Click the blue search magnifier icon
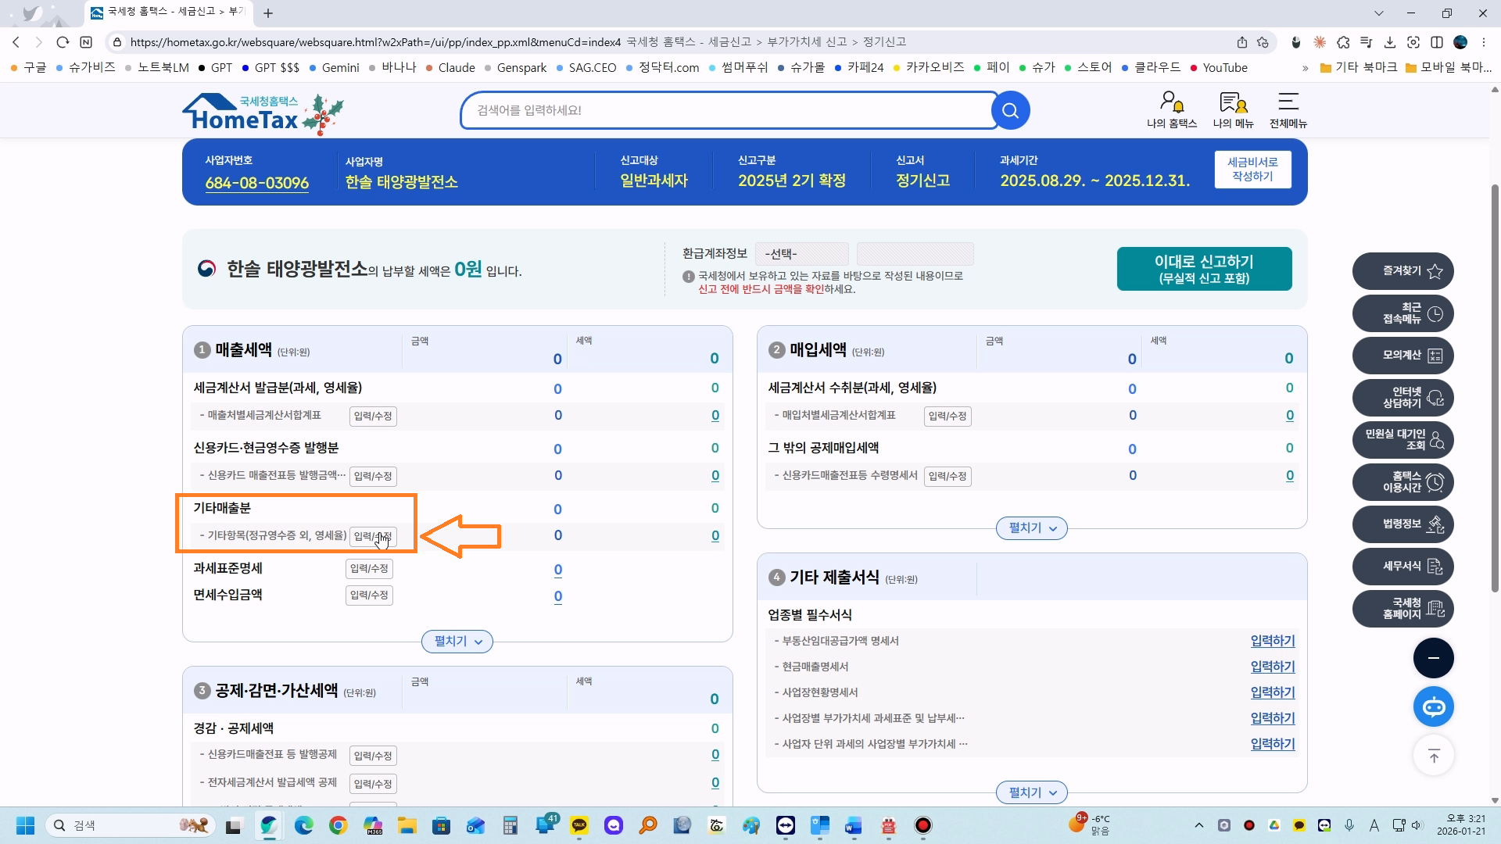Screen dimensions: 1501x844 (1010, 110)
